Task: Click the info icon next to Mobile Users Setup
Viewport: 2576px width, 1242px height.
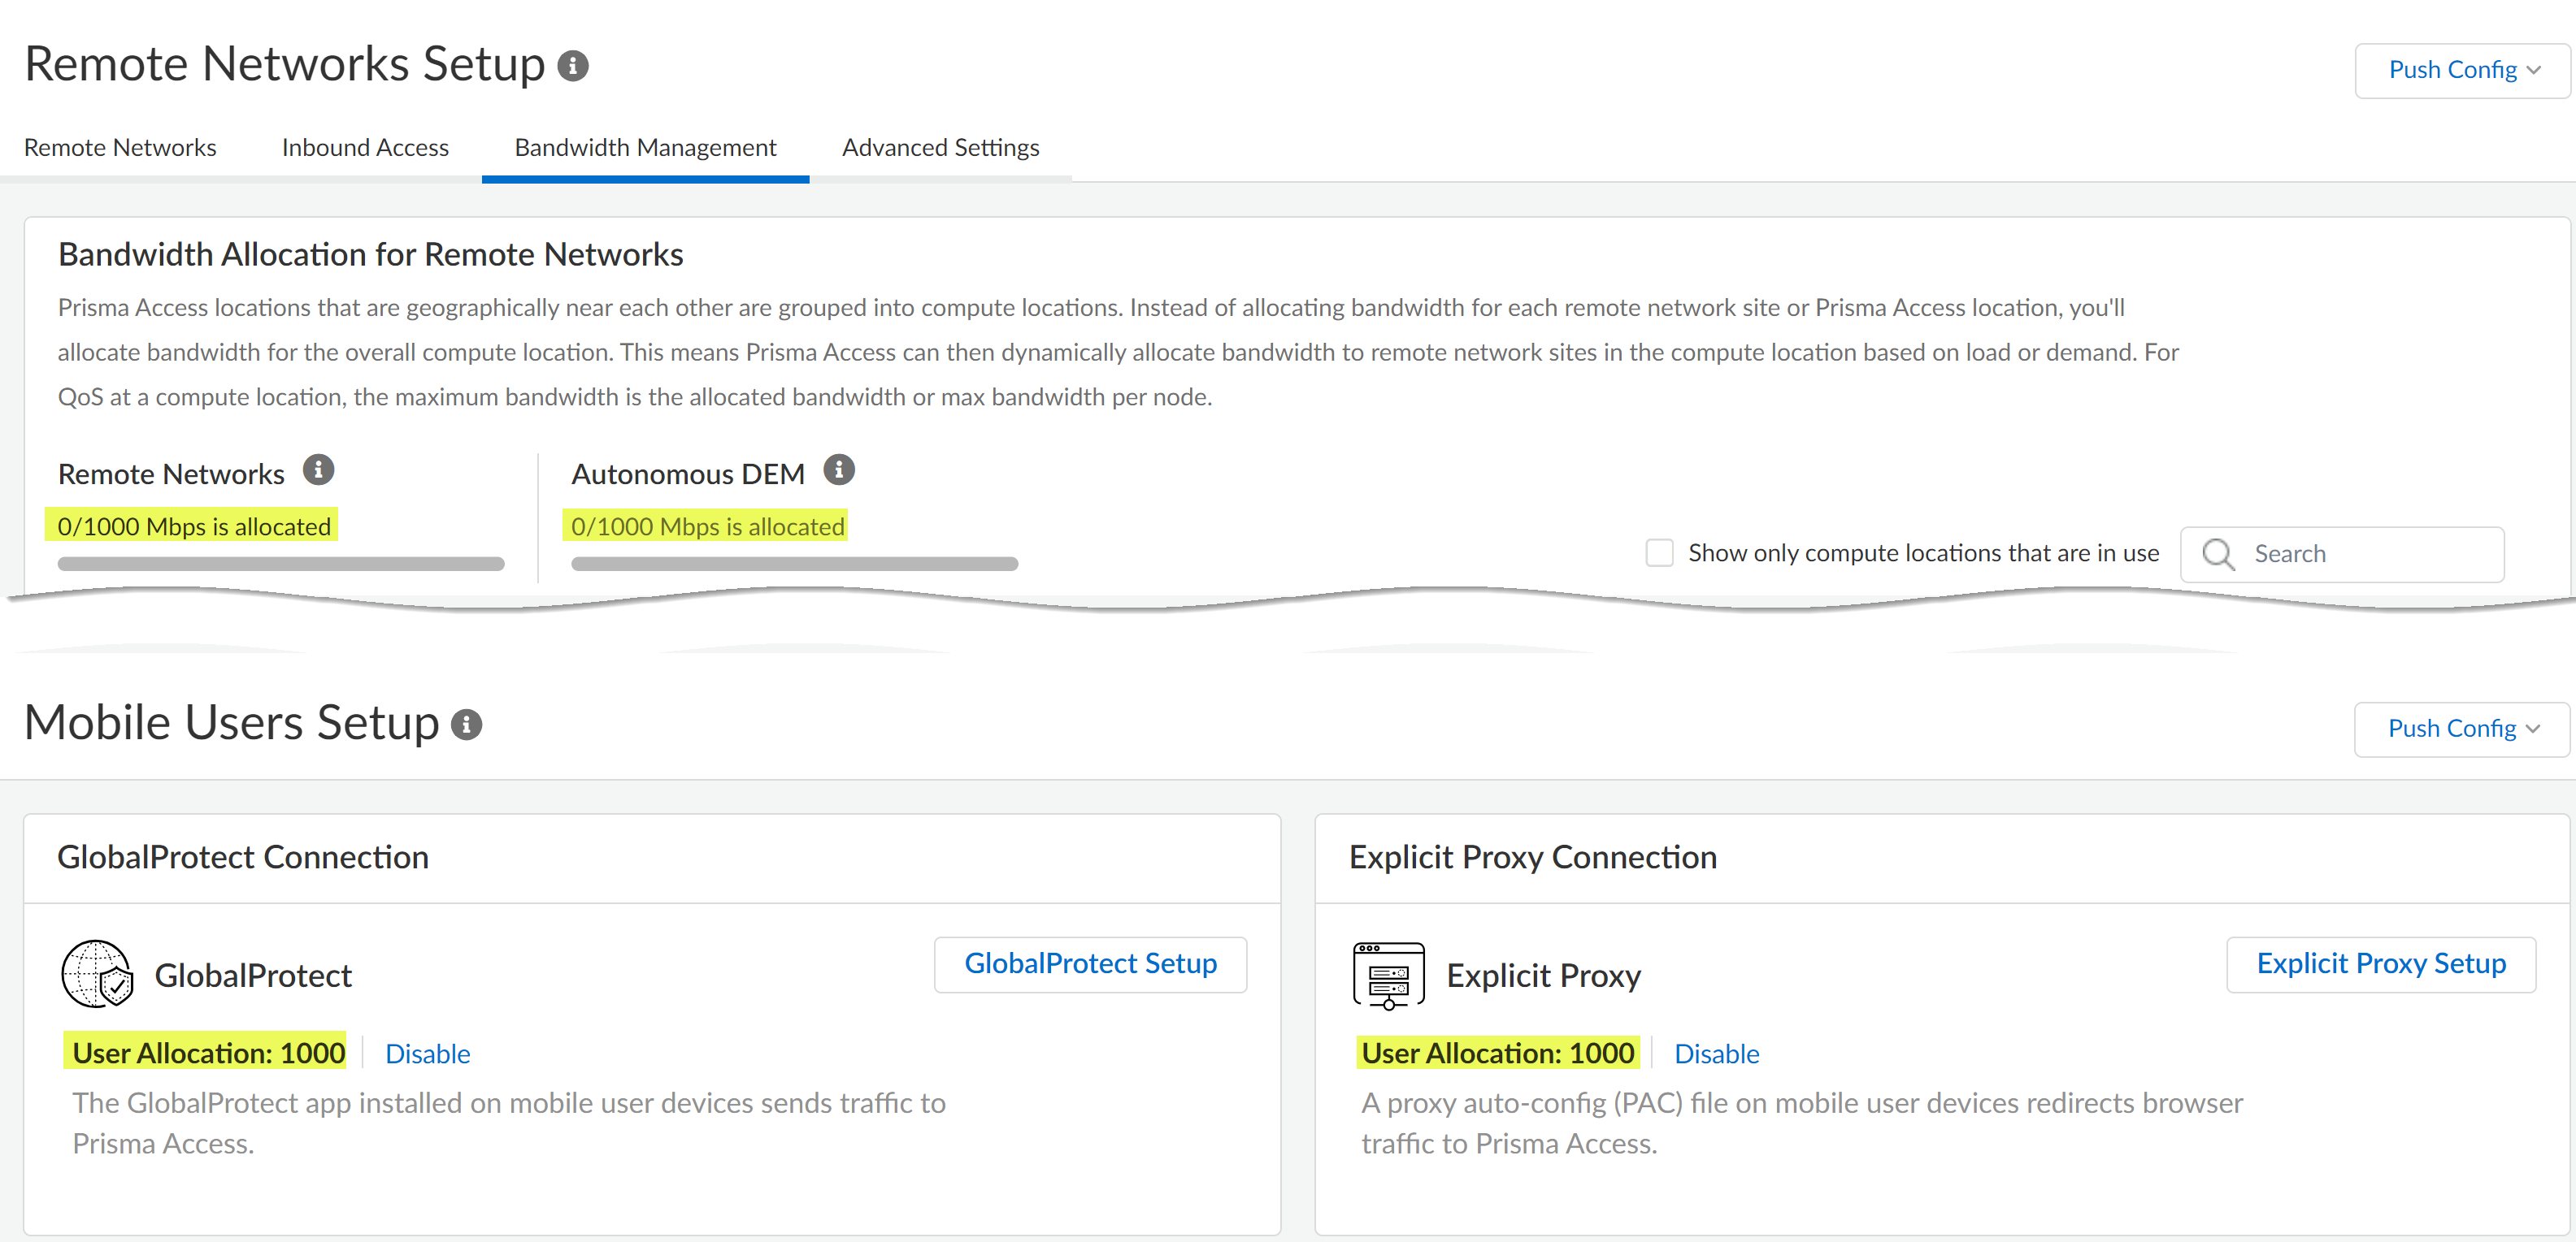Action: pyautogui.click(x=467, y=725)
